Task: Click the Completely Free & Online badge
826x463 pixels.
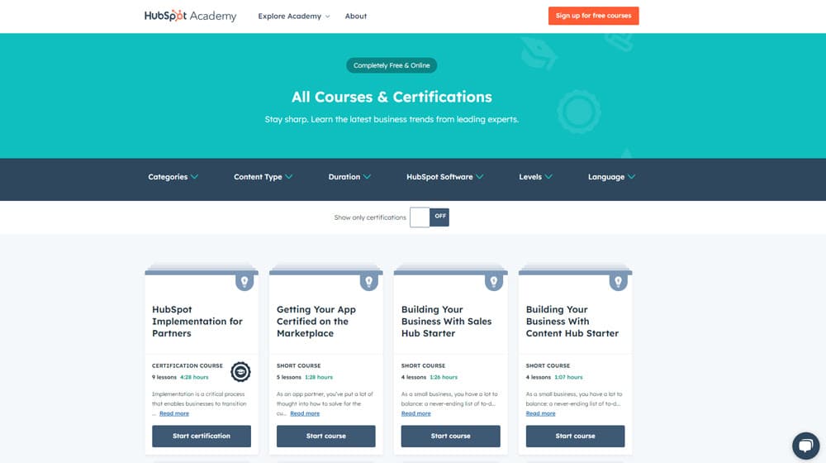Action: pyautogui.click(x=392, y=65)
